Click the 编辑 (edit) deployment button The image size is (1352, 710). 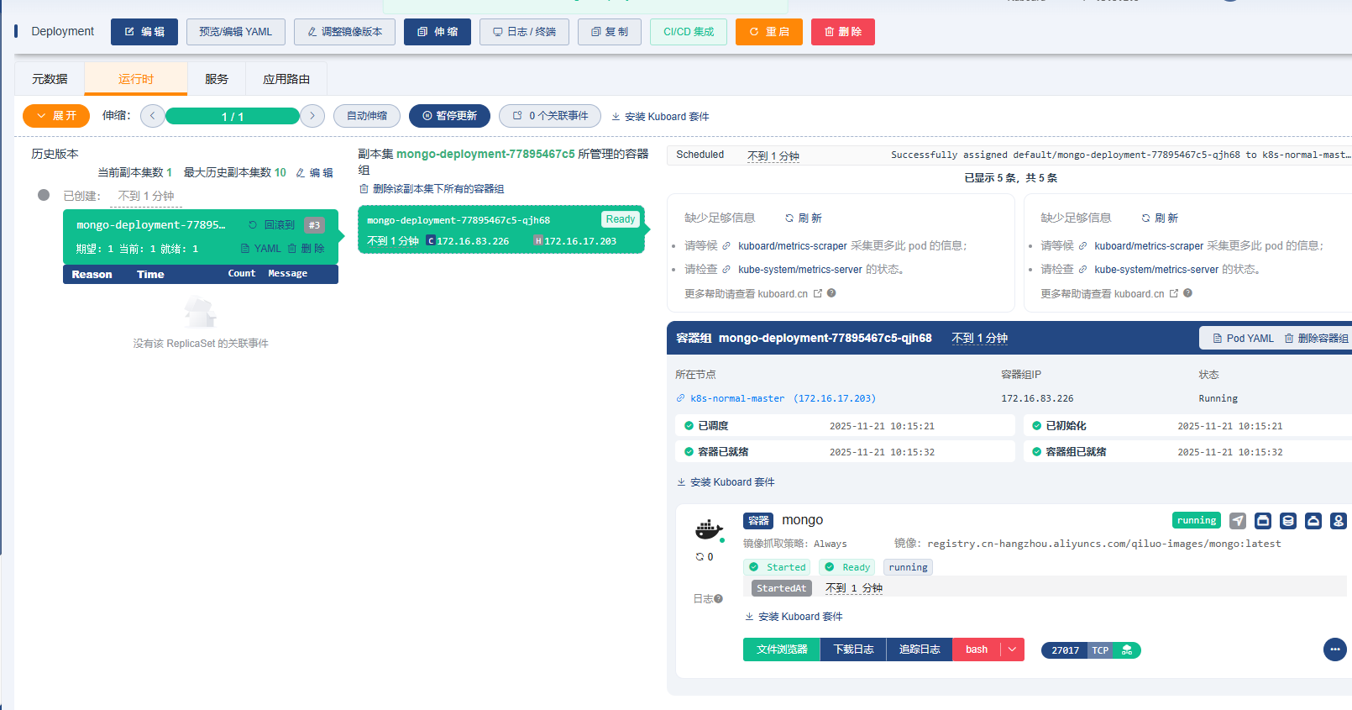(144, 32)
